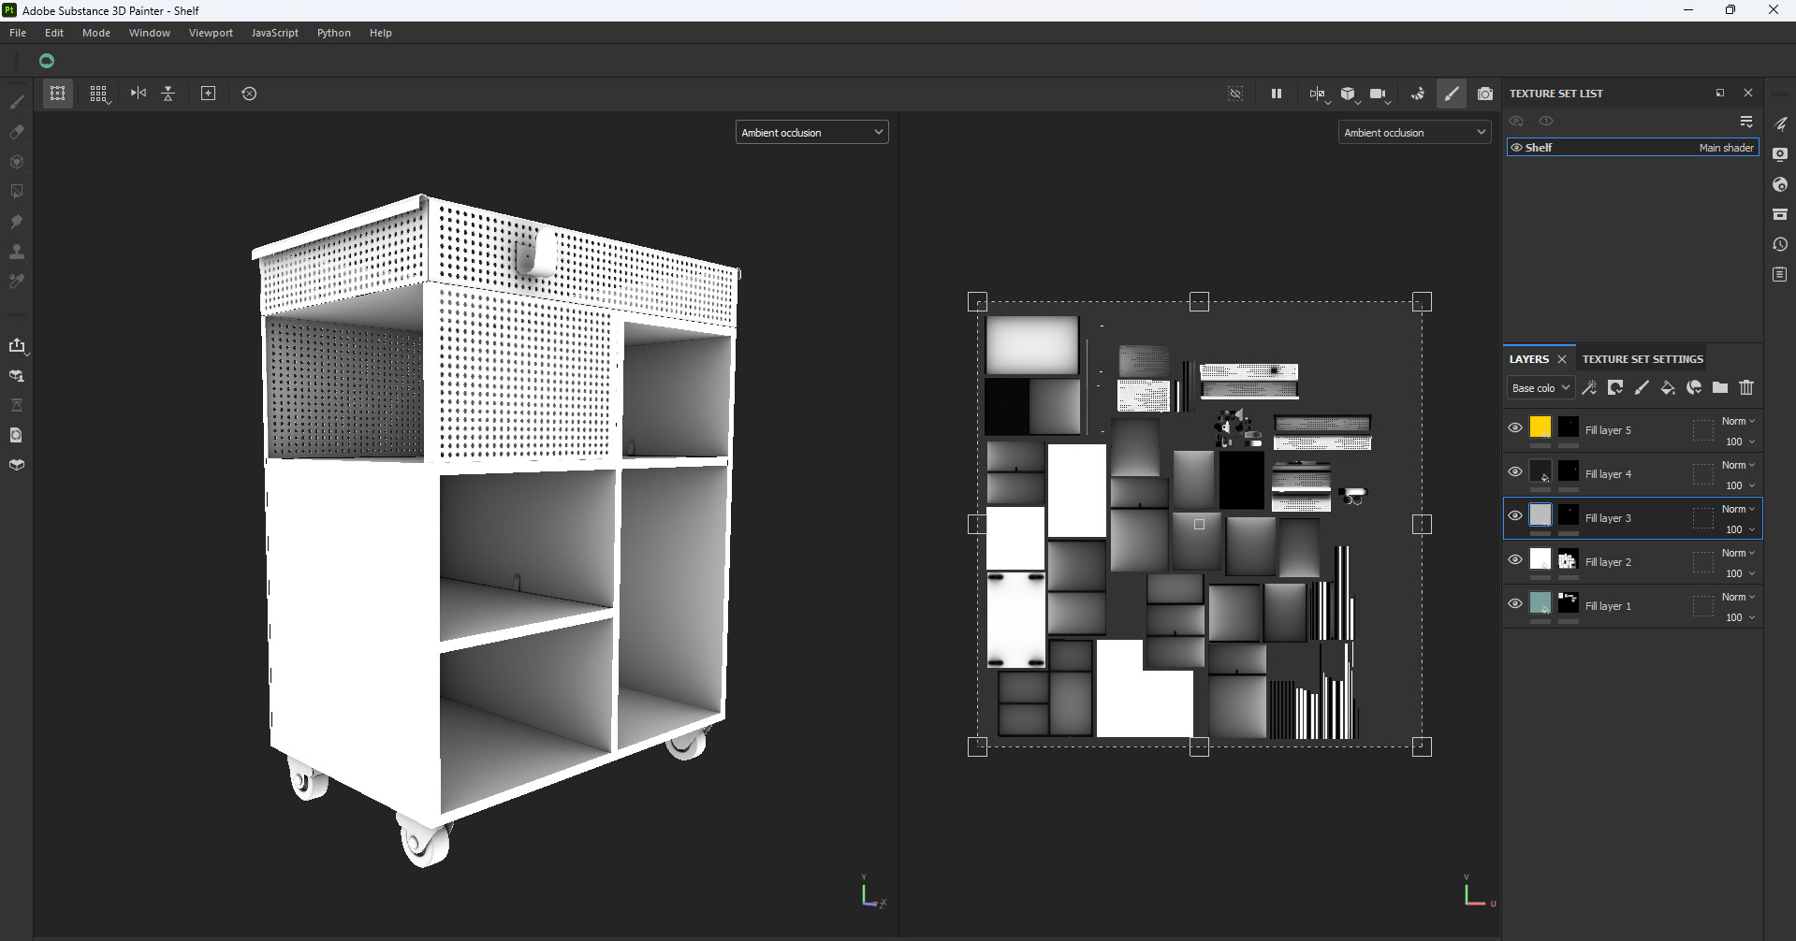Open the export/send-to icon in left sidebar
1796x941 pixels.
pos(17,345)
